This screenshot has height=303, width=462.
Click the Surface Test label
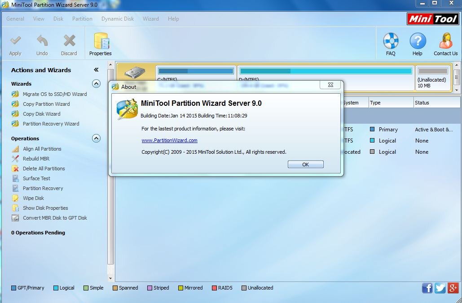click(36, 178)
